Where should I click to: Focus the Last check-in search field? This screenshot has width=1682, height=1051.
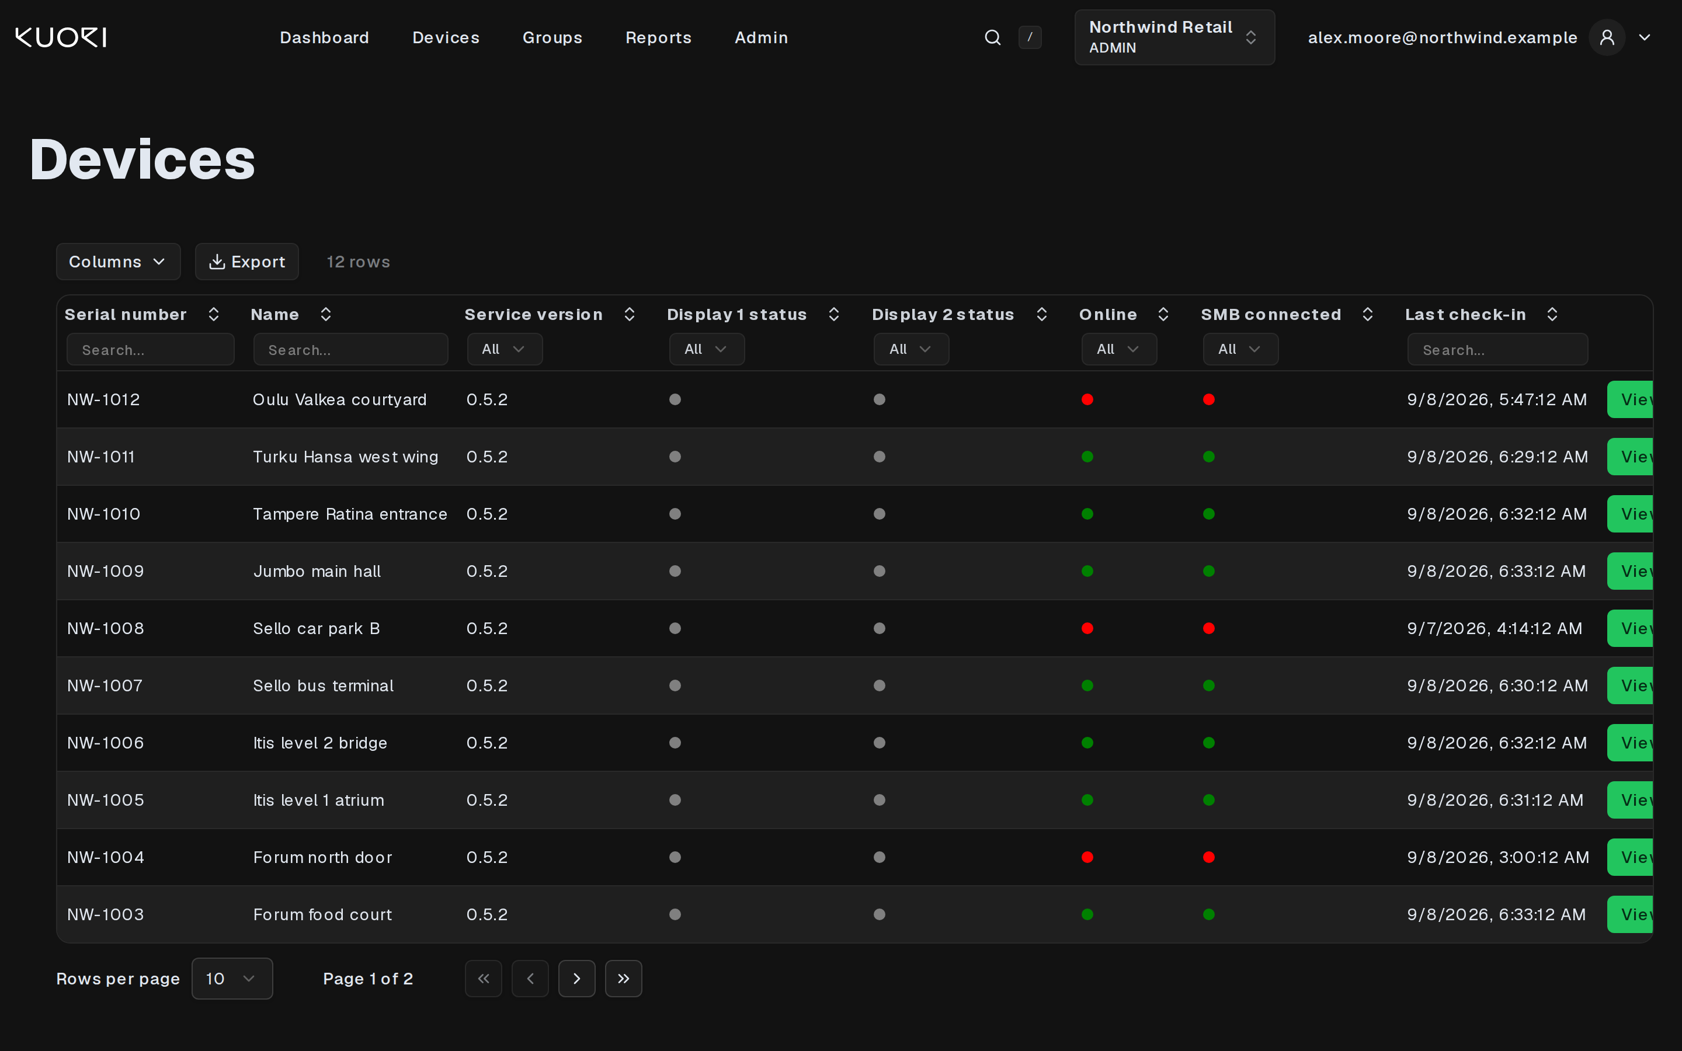(x=1498, y=349)
